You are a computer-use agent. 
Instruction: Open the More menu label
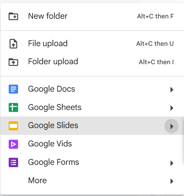click(38, 180)
